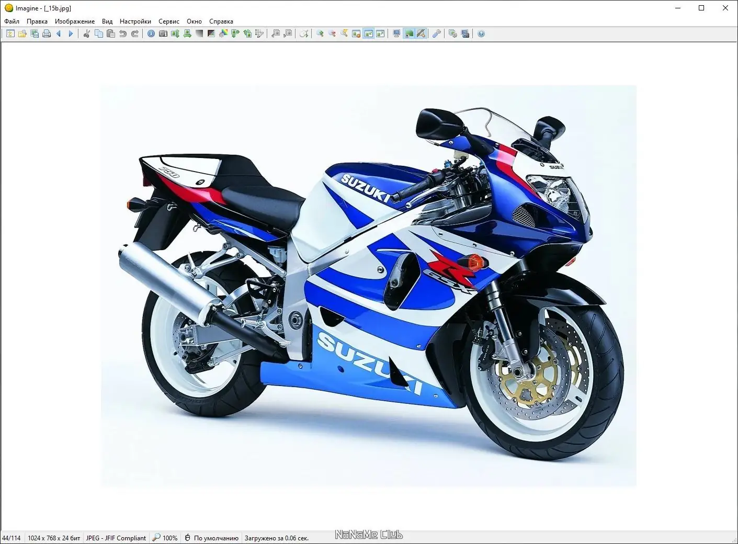Click the 100% zoom level in the status bar
Image resolution: width=738 pixels, height=544 pixels.
point(165,538)
